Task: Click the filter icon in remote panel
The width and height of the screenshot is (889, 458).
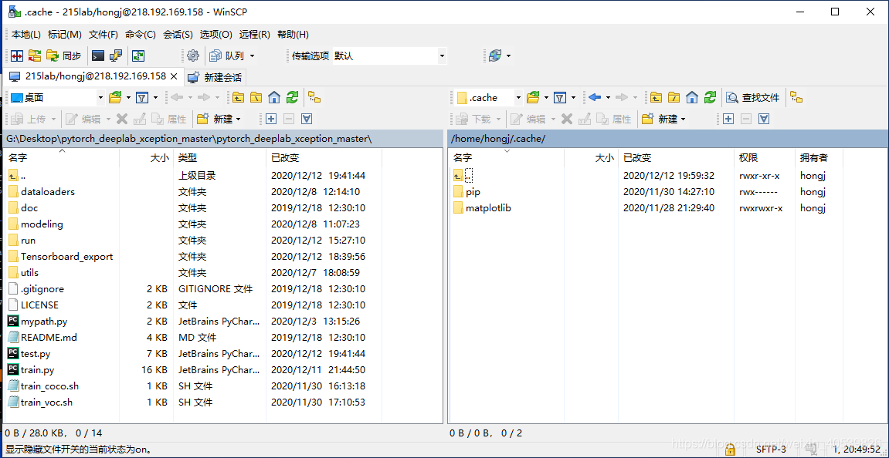Action: pos(560,97)
